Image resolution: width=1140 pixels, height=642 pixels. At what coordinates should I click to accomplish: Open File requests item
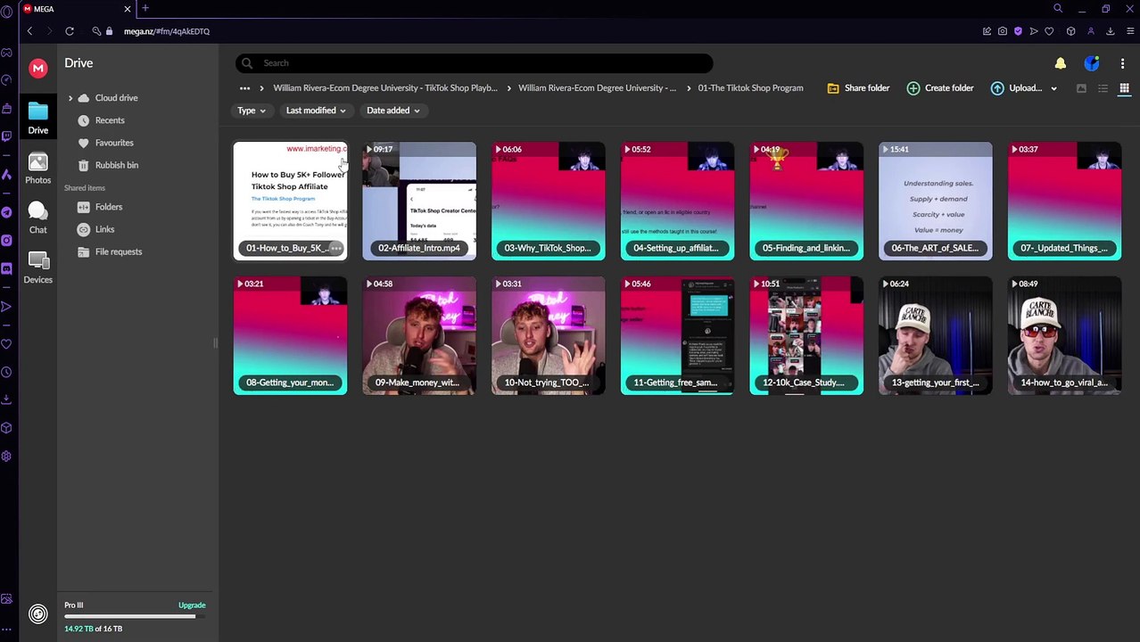click(118, 251)
